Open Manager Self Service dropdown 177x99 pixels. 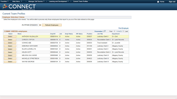[x=36, y=1]
